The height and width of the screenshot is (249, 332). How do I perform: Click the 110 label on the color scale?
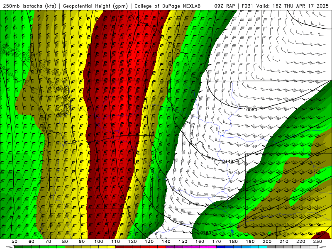tap(116, 242)
